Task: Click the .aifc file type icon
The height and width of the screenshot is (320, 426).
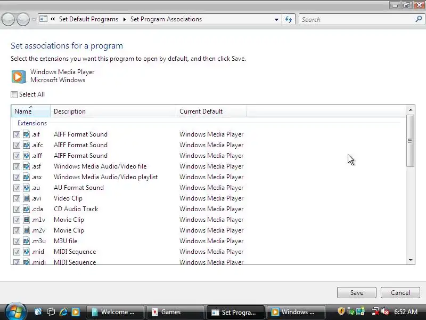Action: coord(26,145)
